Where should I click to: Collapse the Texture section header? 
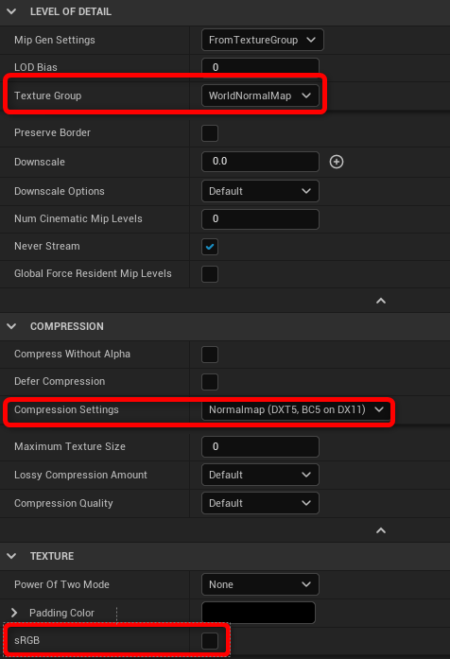(11, 556)
